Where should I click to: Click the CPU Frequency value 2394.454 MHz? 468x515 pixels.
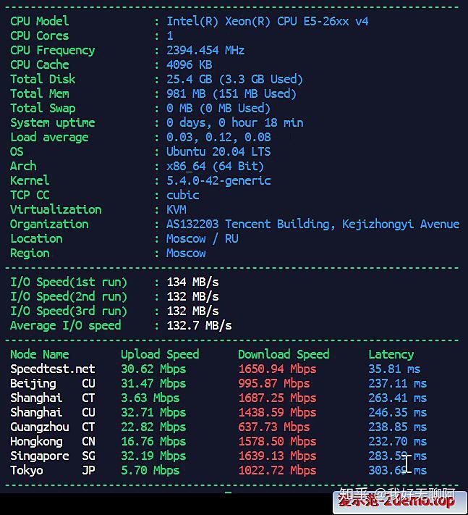[205, 50]
